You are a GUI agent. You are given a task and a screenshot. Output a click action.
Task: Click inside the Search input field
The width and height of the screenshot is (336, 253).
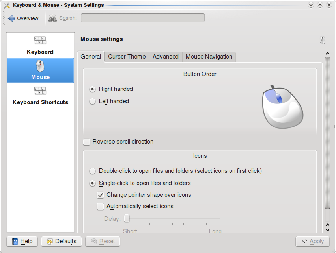click(x=142, y=18)
